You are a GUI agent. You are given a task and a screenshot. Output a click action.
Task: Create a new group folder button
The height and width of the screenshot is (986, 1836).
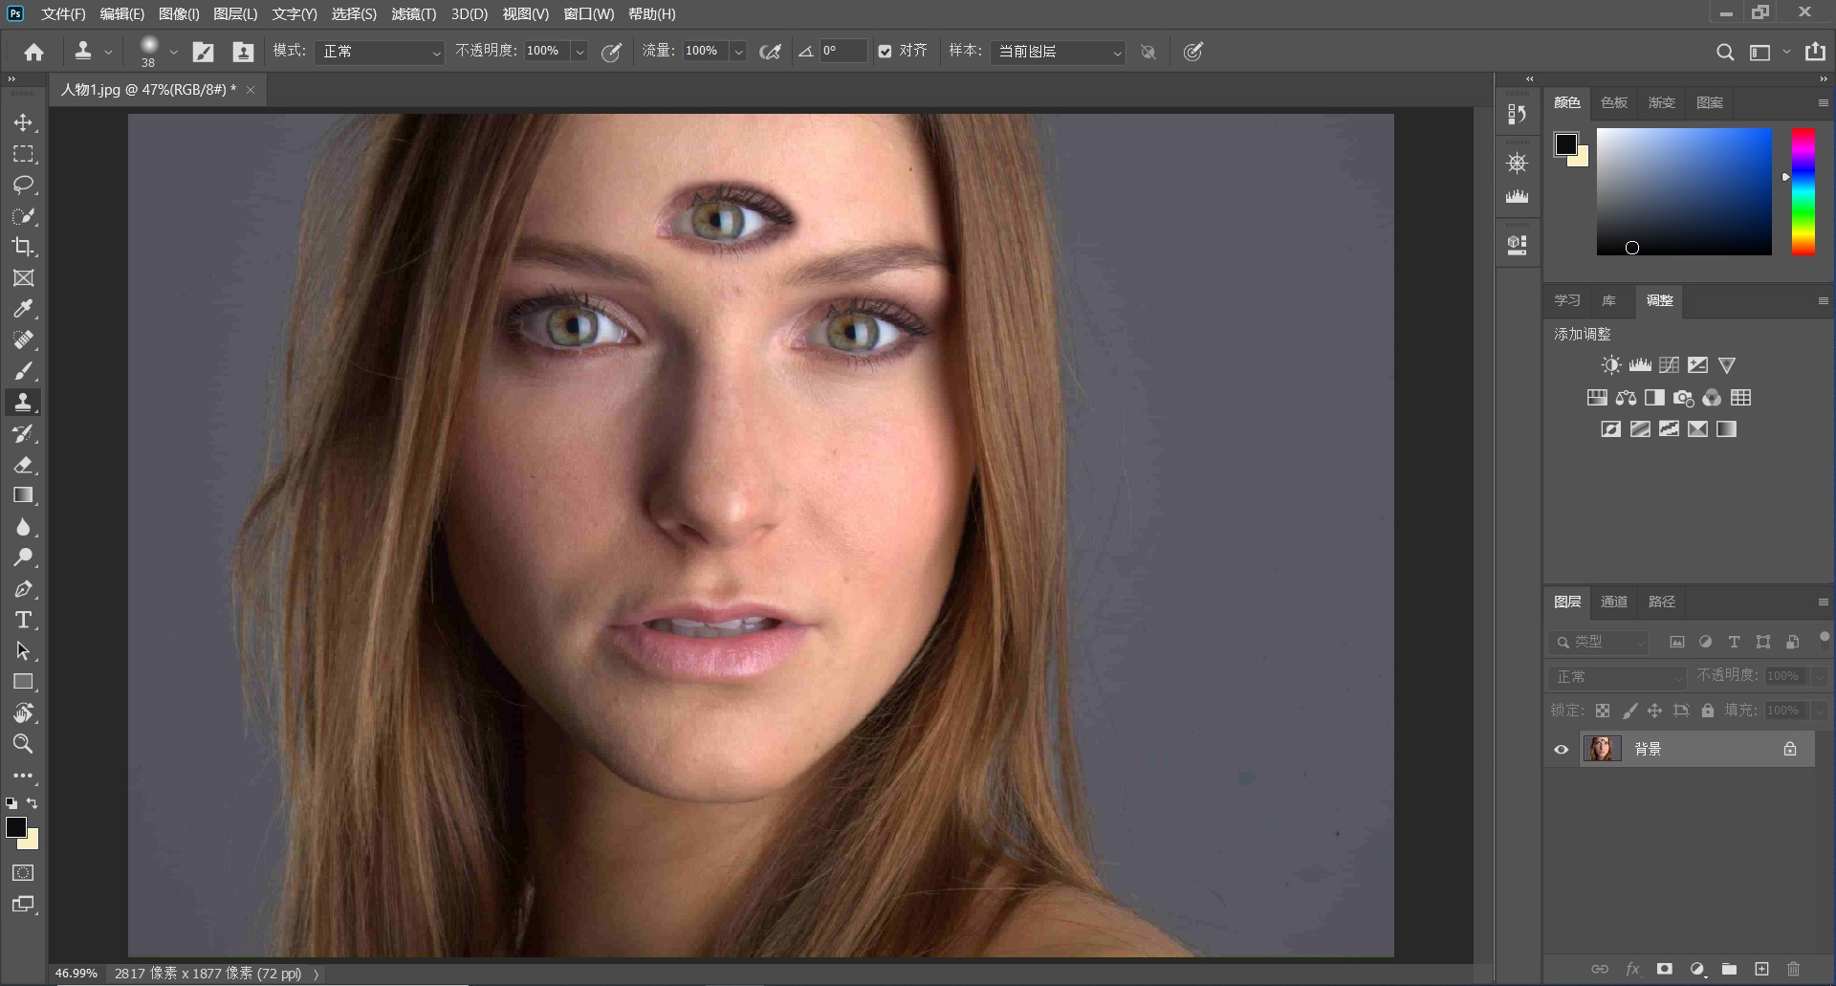pos(1729,969)
